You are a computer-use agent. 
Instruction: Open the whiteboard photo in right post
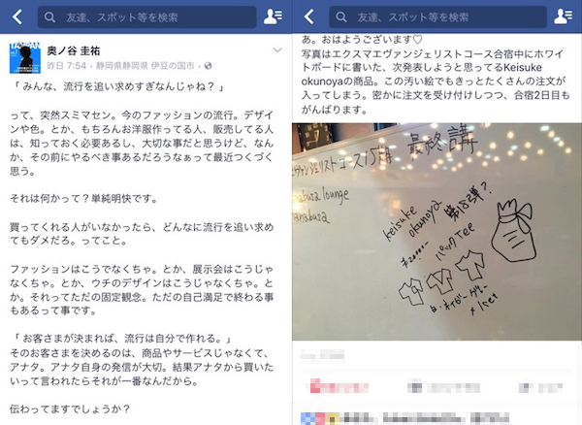click(x=436, y=232)
